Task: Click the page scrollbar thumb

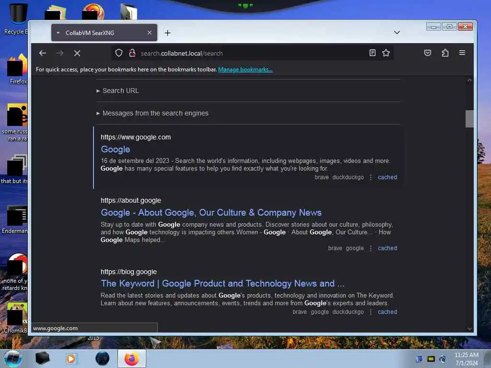Action: [x=469, y=119]
